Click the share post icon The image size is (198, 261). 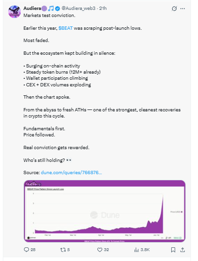tap(182, 250)
